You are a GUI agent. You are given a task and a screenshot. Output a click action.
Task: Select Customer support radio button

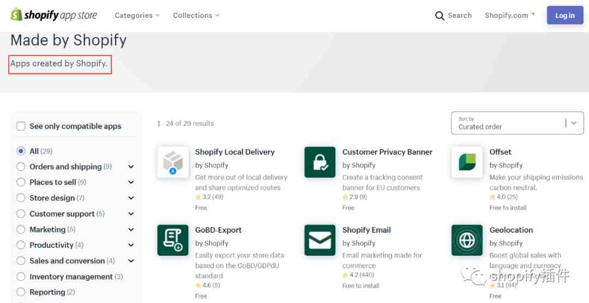21,214
